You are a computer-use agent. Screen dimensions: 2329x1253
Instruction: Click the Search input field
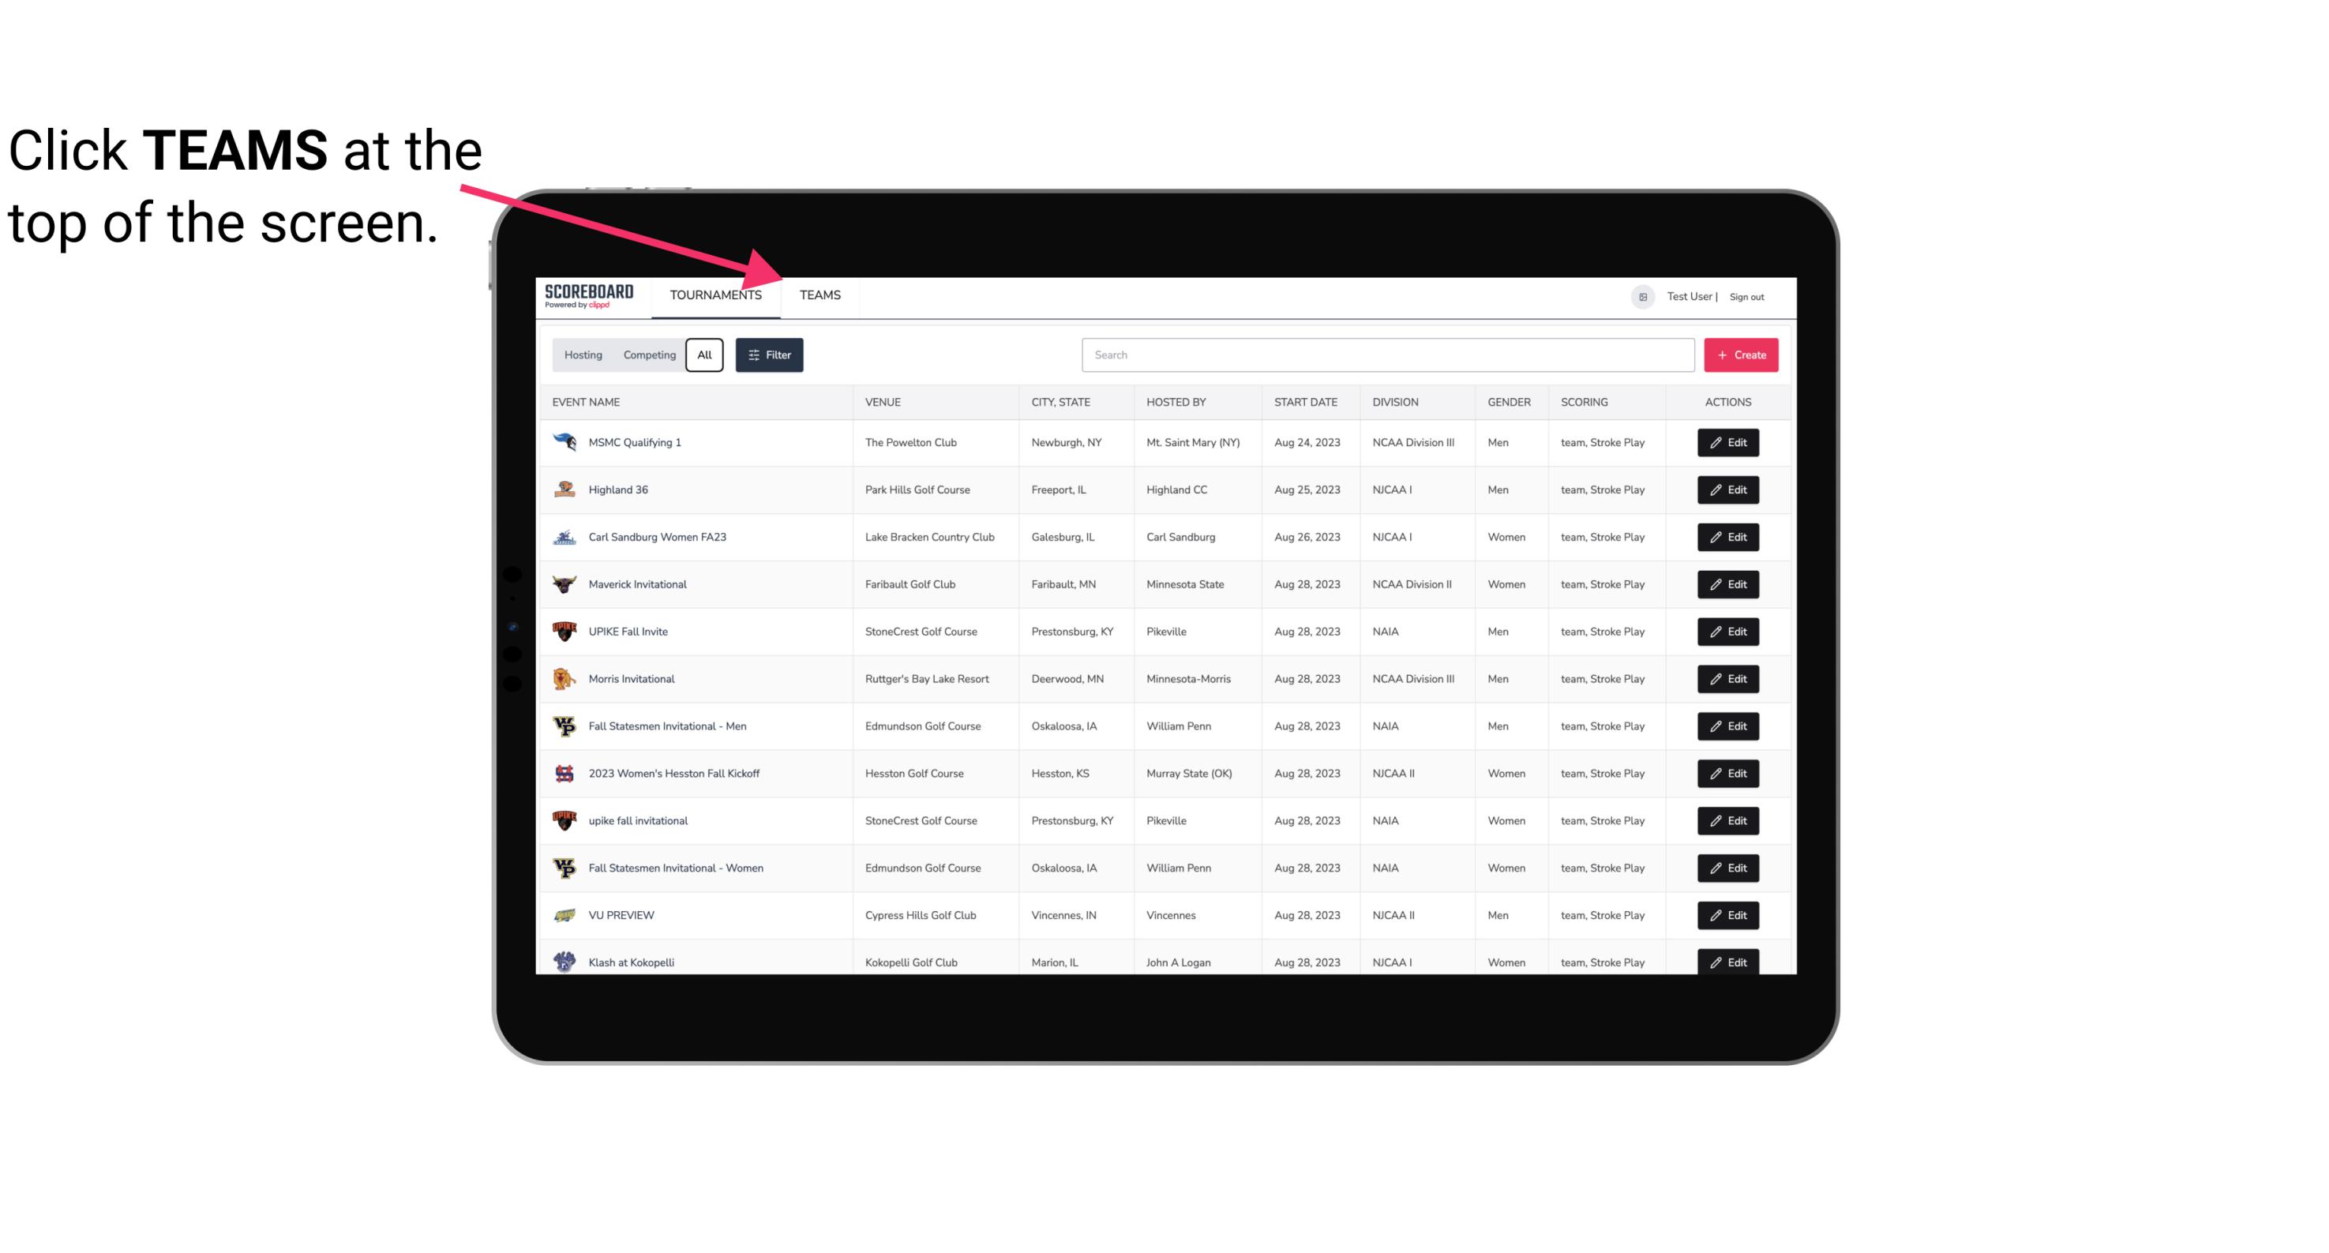(1385, 355)
